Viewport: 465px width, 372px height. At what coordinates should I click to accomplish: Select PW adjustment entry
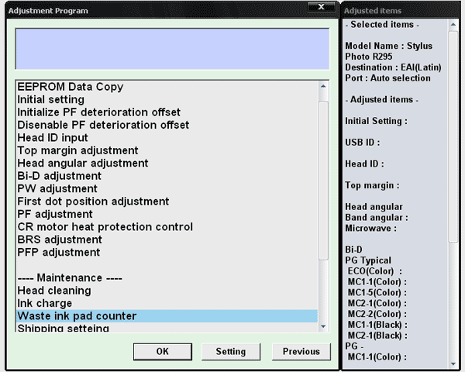[x=57, y=188]
